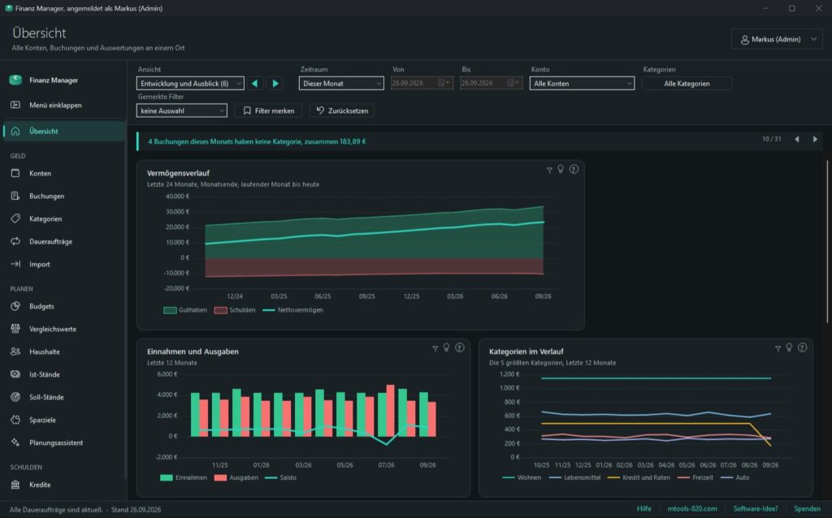Click the 10 / 31 notice counter
The image size is (832, 518).
[x=772, y=139]
